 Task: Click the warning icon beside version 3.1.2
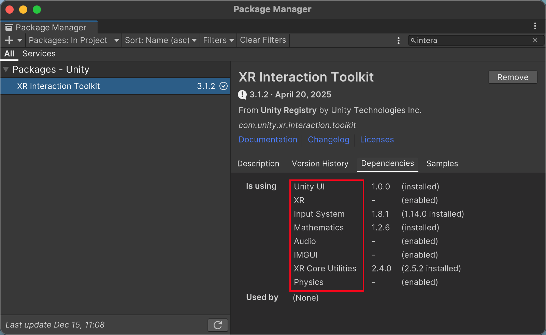click(x=242, y=94)
